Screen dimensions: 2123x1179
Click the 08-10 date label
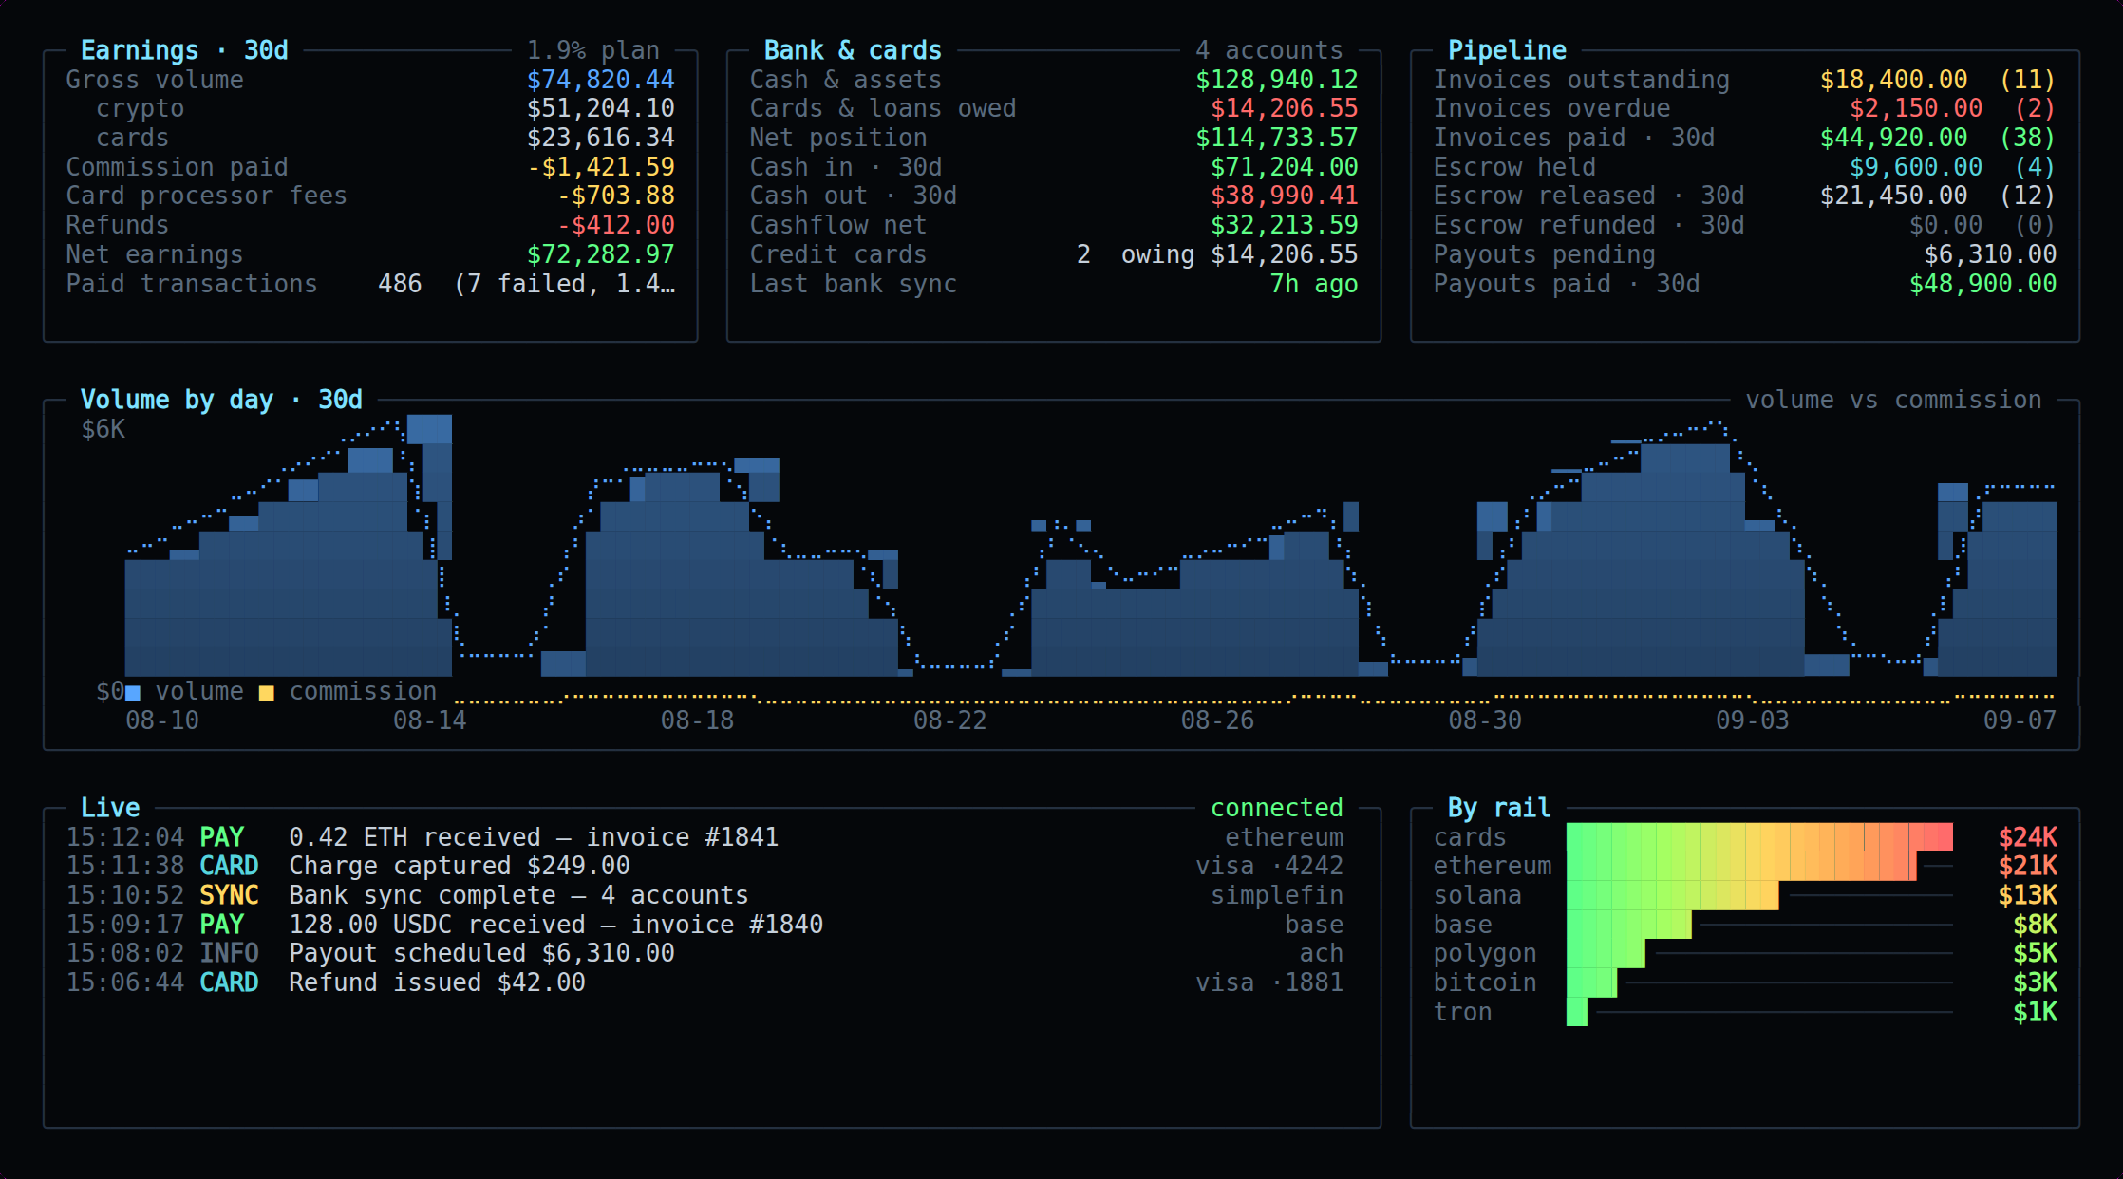(x=162, y=720)
